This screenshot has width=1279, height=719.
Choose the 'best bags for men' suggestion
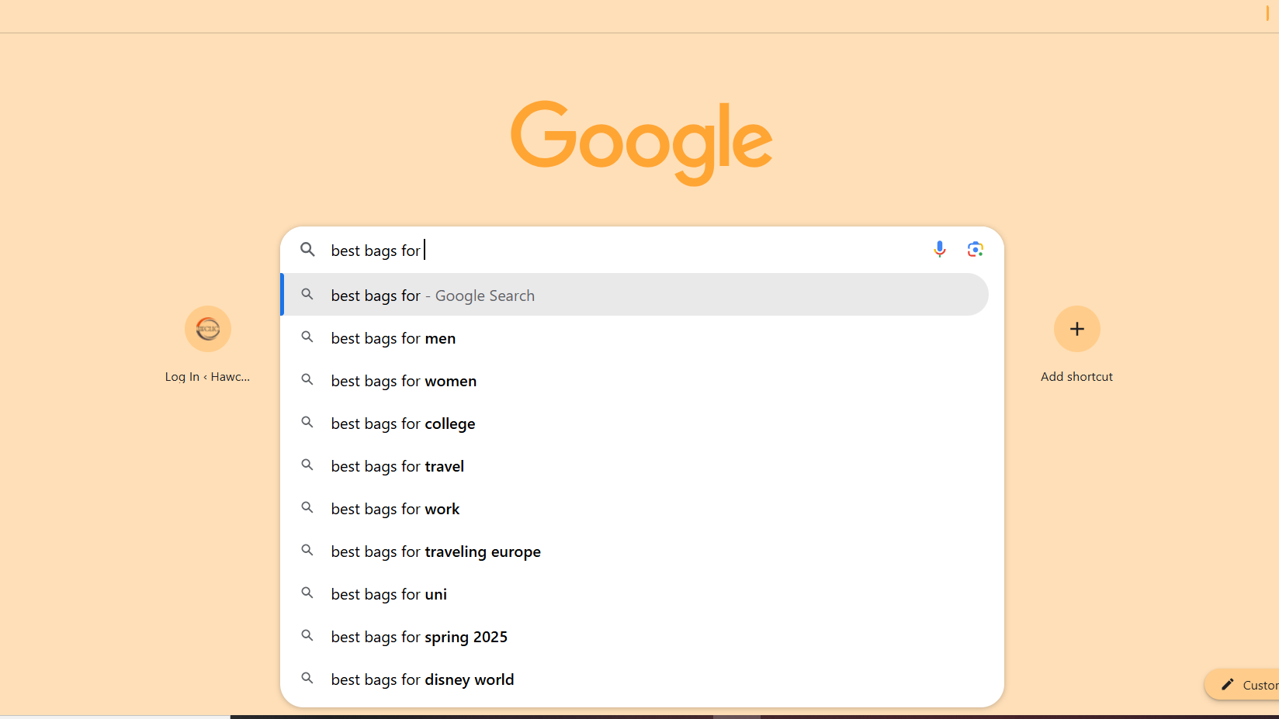635,338
